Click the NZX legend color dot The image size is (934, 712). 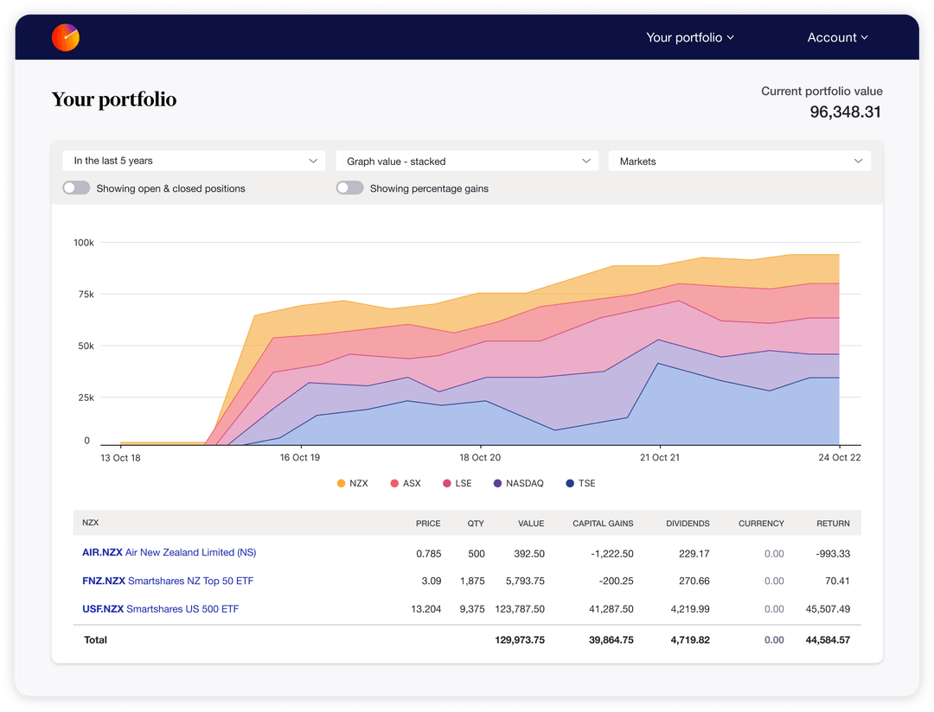pyautogui.click(x=342, y=483)
